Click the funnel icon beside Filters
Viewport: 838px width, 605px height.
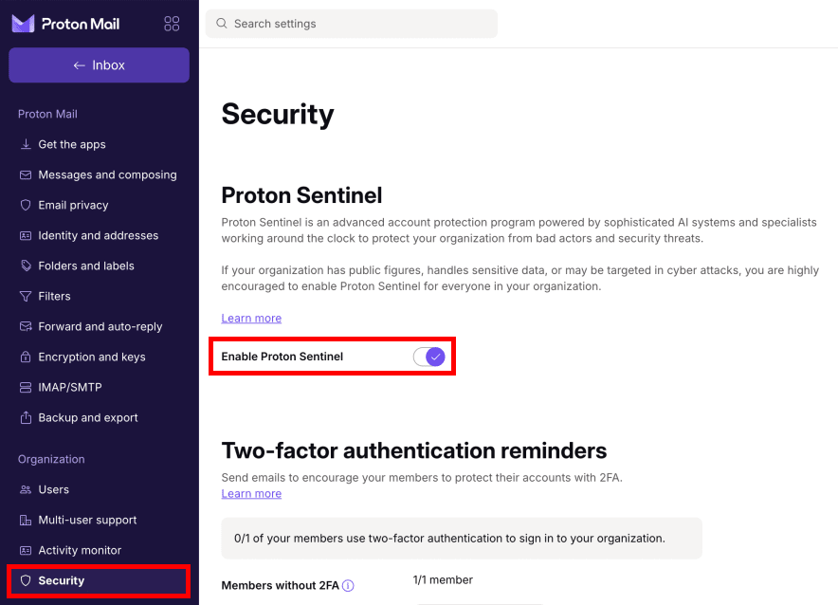pyautogui.click(x=26, y=296)
